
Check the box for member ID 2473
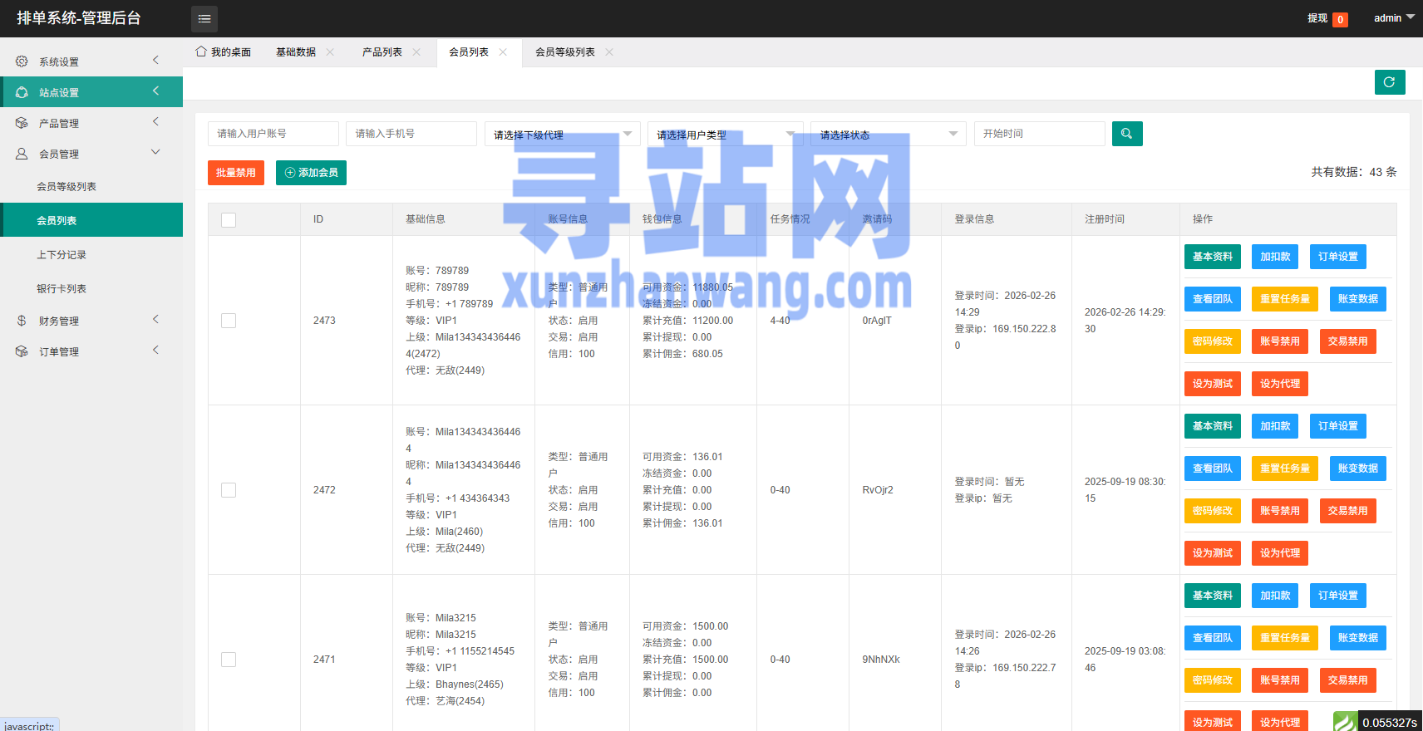coord(229,321)
